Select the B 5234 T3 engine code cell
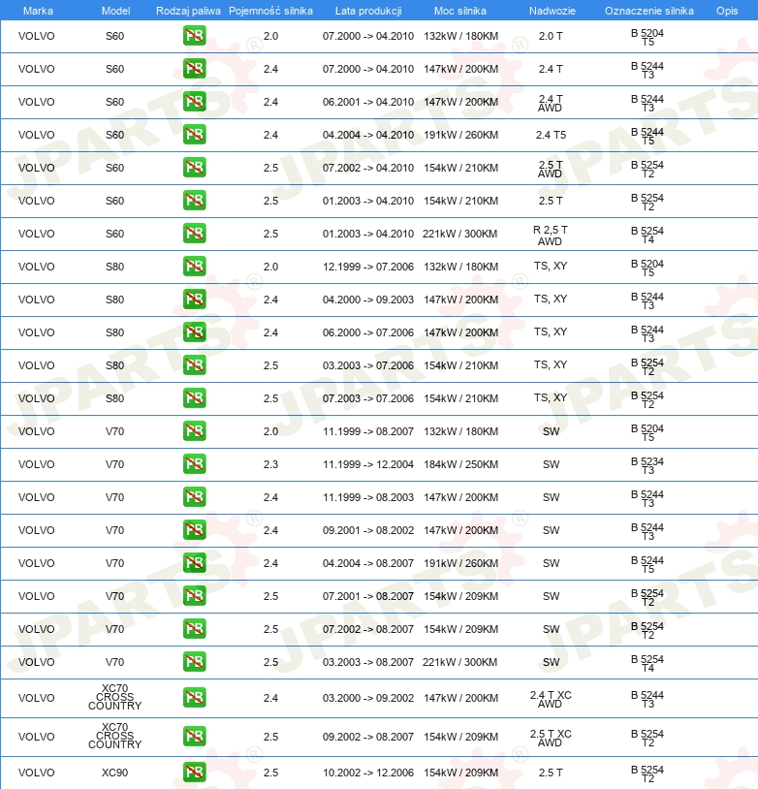Screen dimensions: 758x789 [x=647, y=465]
